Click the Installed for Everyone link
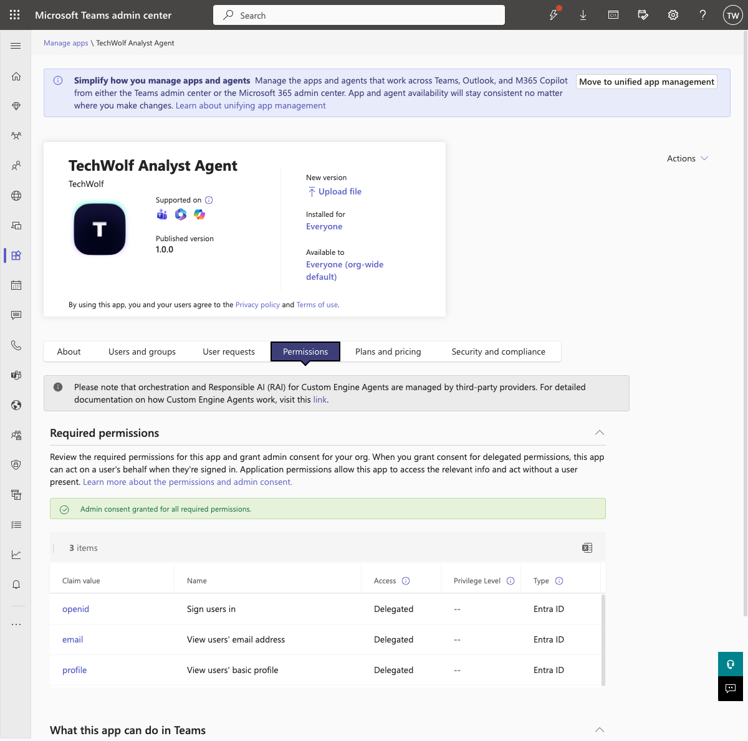 coord(324,226)
